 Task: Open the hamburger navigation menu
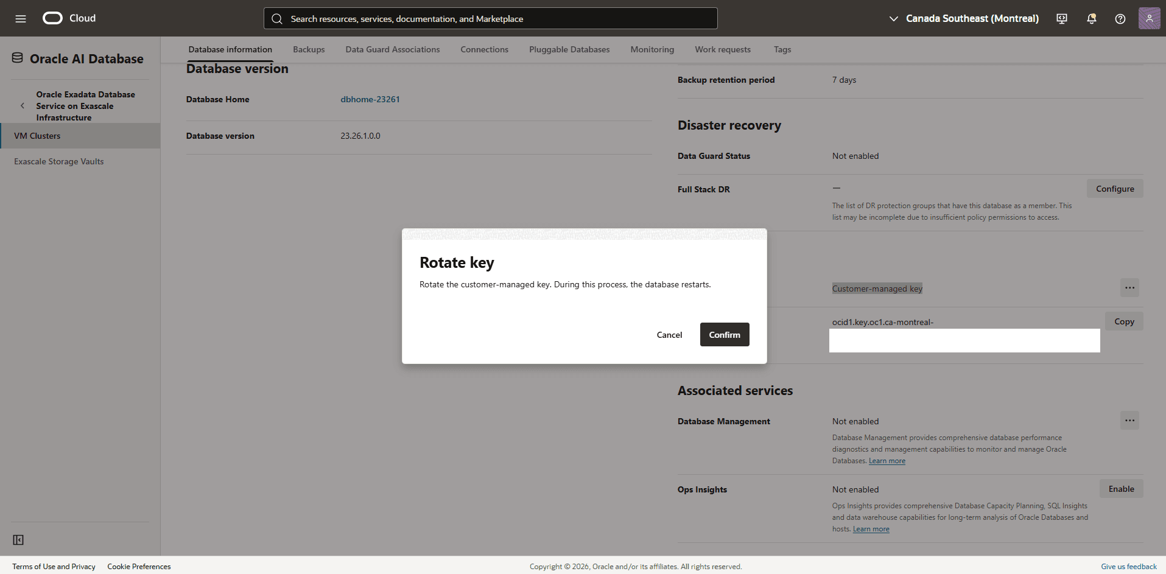[x=21, y=18]
